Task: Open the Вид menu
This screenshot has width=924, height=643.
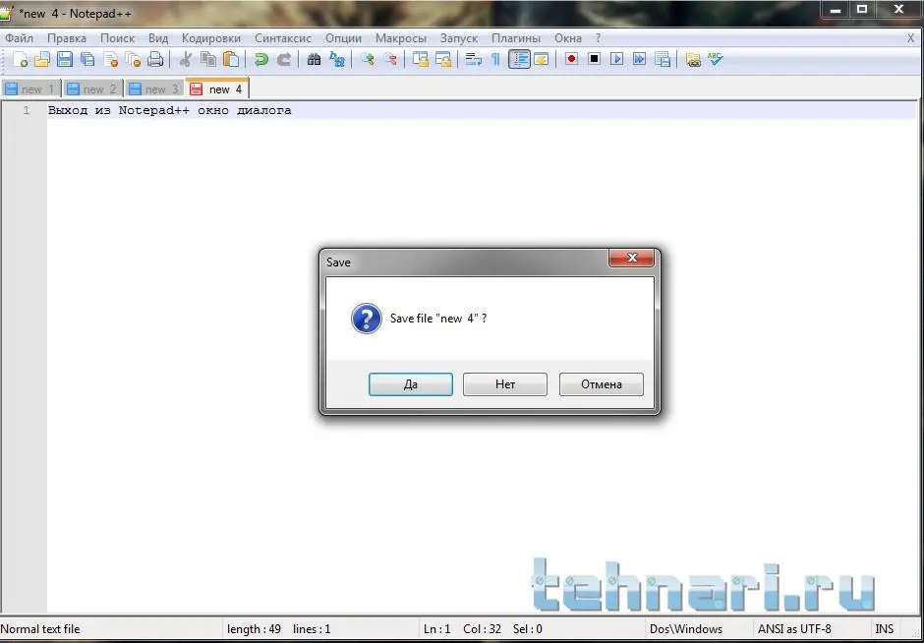Action: (158, 38)
